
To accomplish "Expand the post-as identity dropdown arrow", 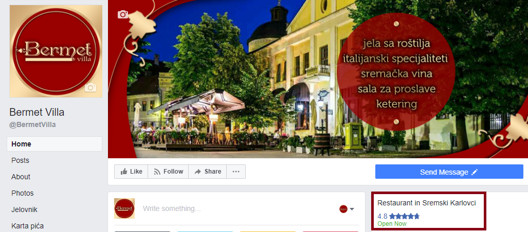I will coord(352,209).
